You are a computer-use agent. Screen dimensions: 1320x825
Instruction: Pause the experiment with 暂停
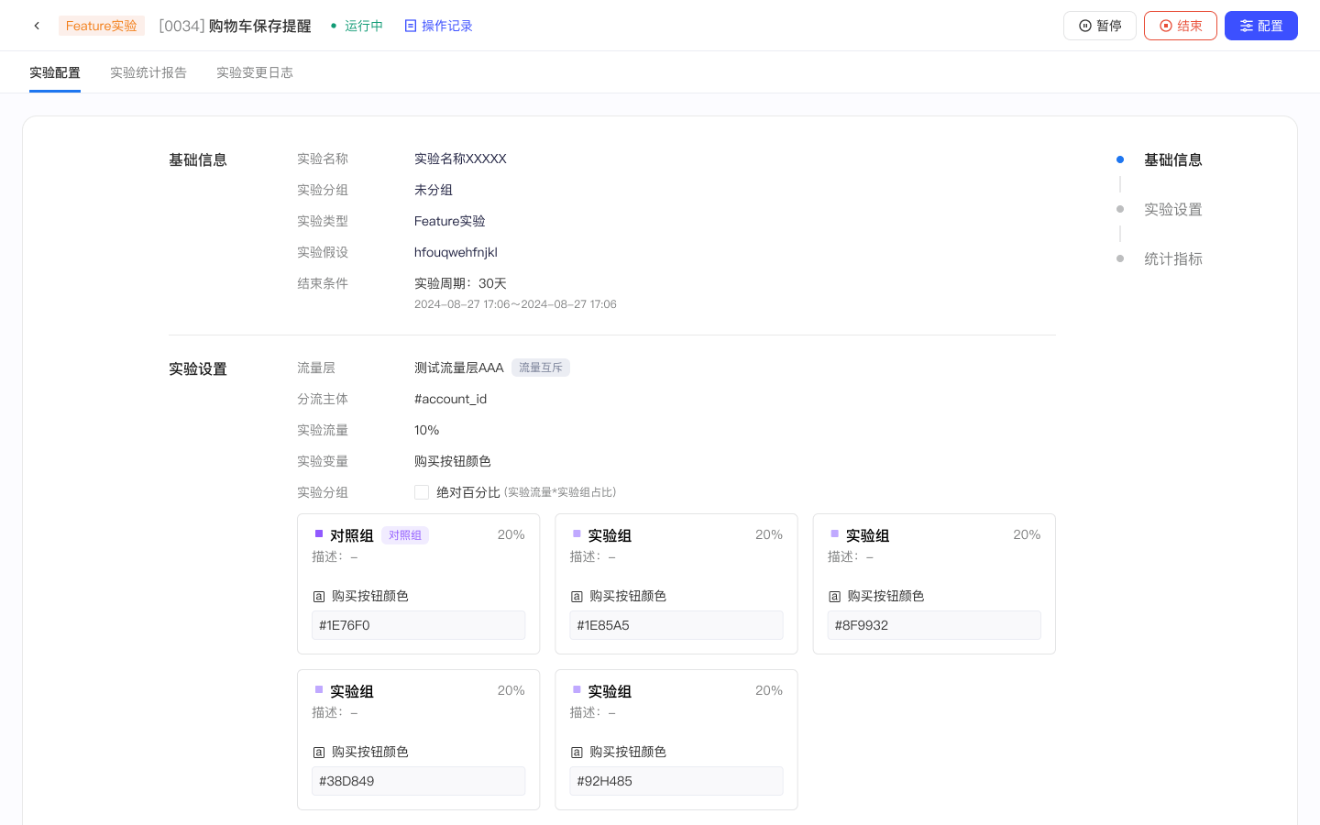coord(1100,26)
